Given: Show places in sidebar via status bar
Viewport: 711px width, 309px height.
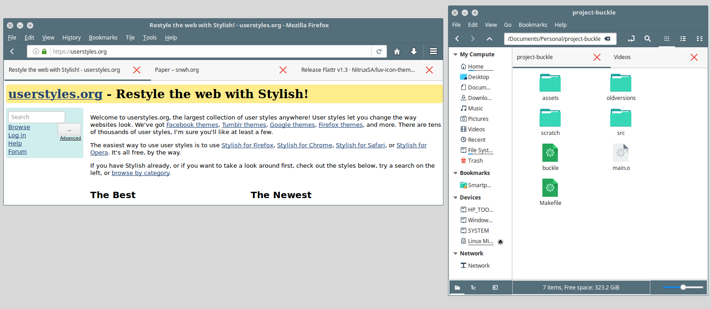Looking at the screenshot, I should pyautogui.click(x=457, y=287).
